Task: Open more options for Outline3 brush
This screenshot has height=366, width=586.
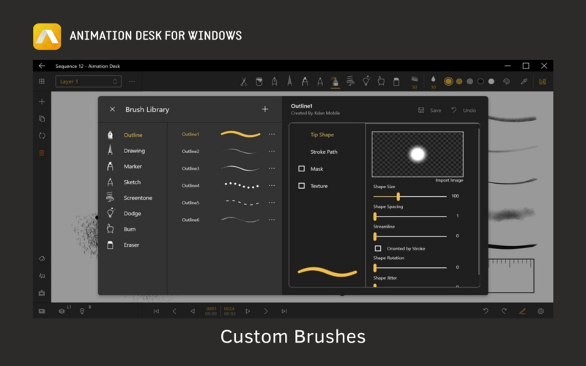Action: point(272,168)
